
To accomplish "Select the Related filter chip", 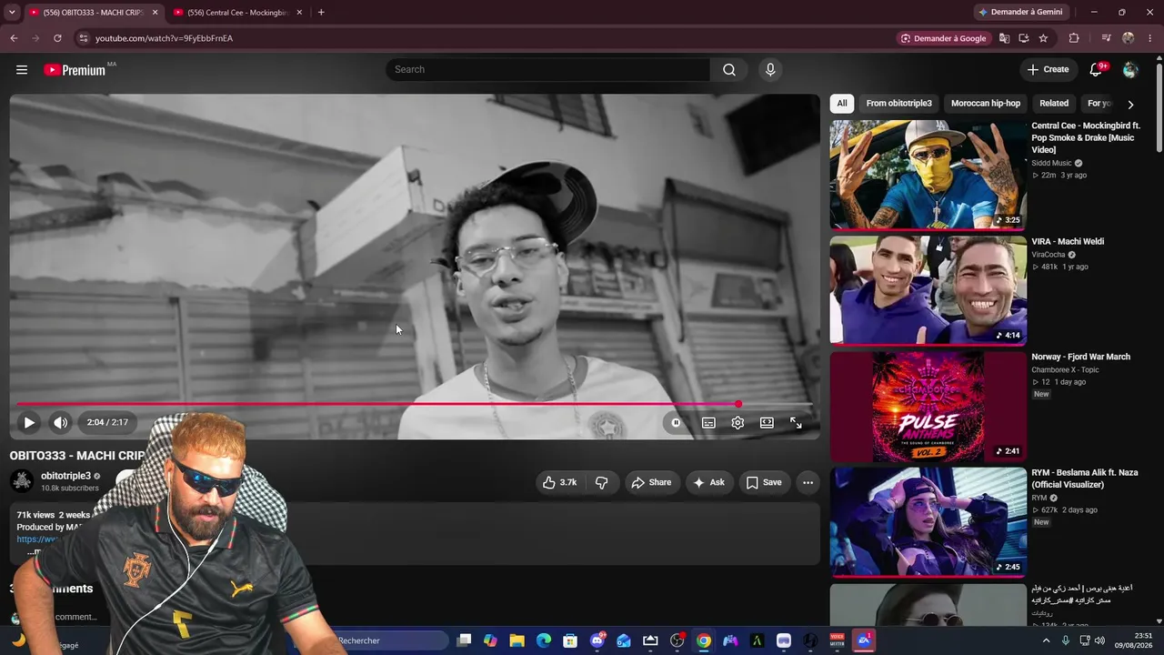I will point(1054,104).
